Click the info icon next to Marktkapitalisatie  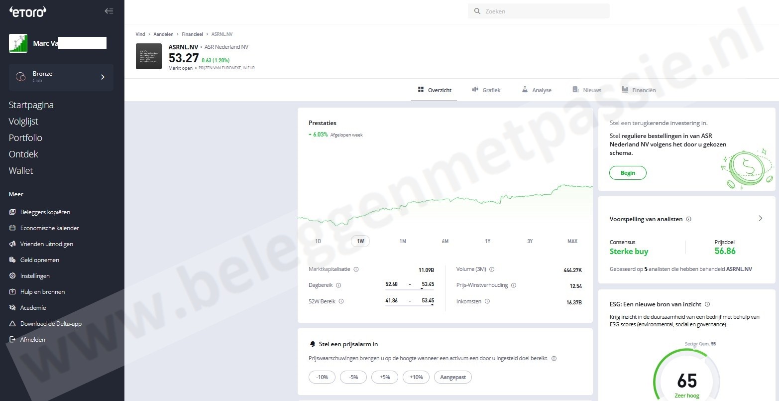click(356, 269)
